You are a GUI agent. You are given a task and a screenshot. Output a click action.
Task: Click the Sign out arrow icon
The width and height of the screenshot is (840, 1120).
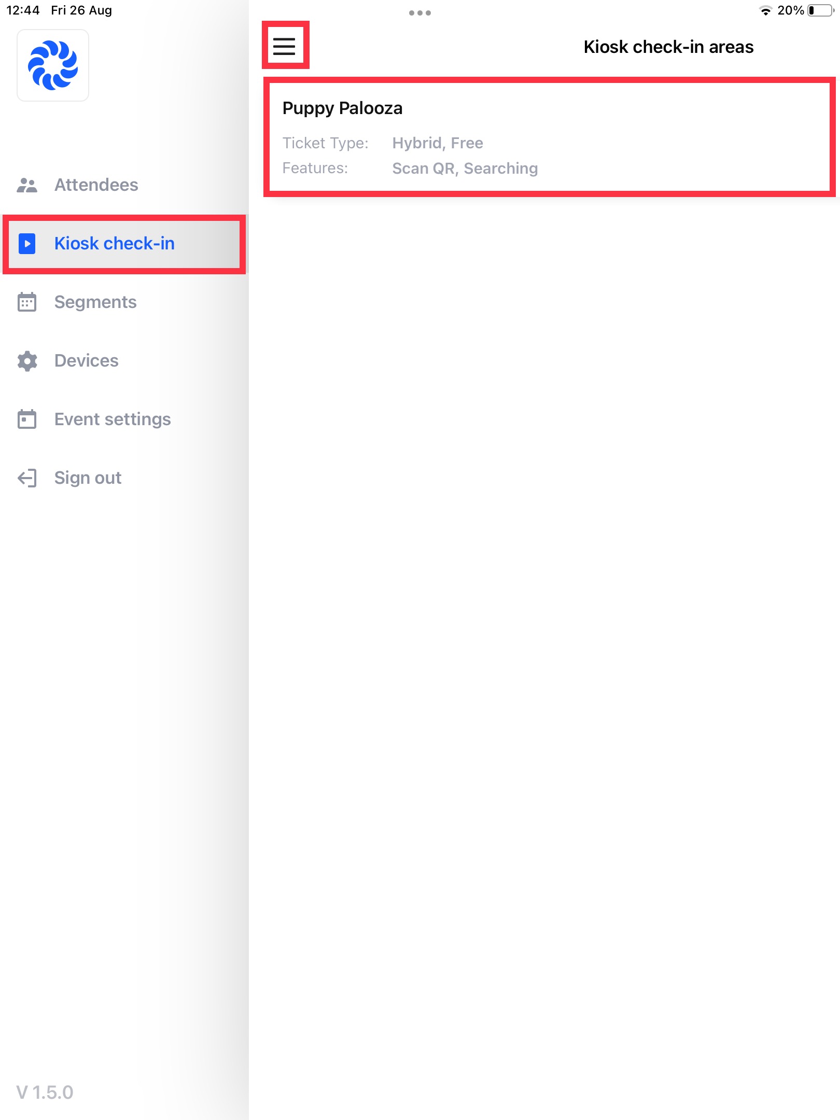(27, 478)
